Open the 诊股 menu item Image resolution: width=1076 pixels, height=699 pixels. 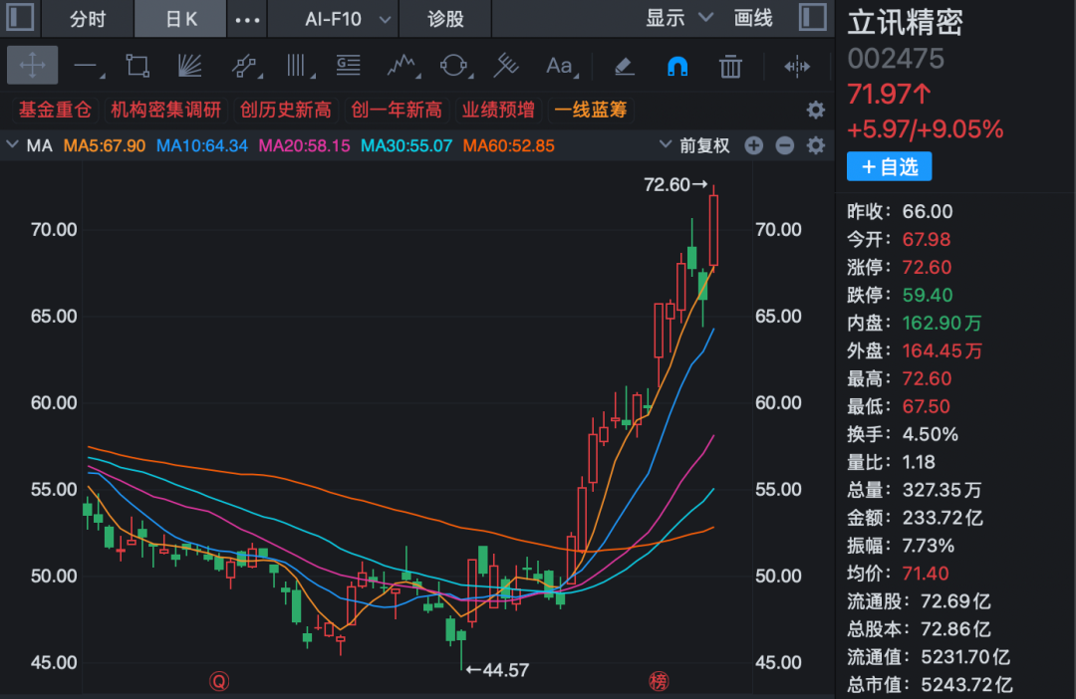[444, 18]
